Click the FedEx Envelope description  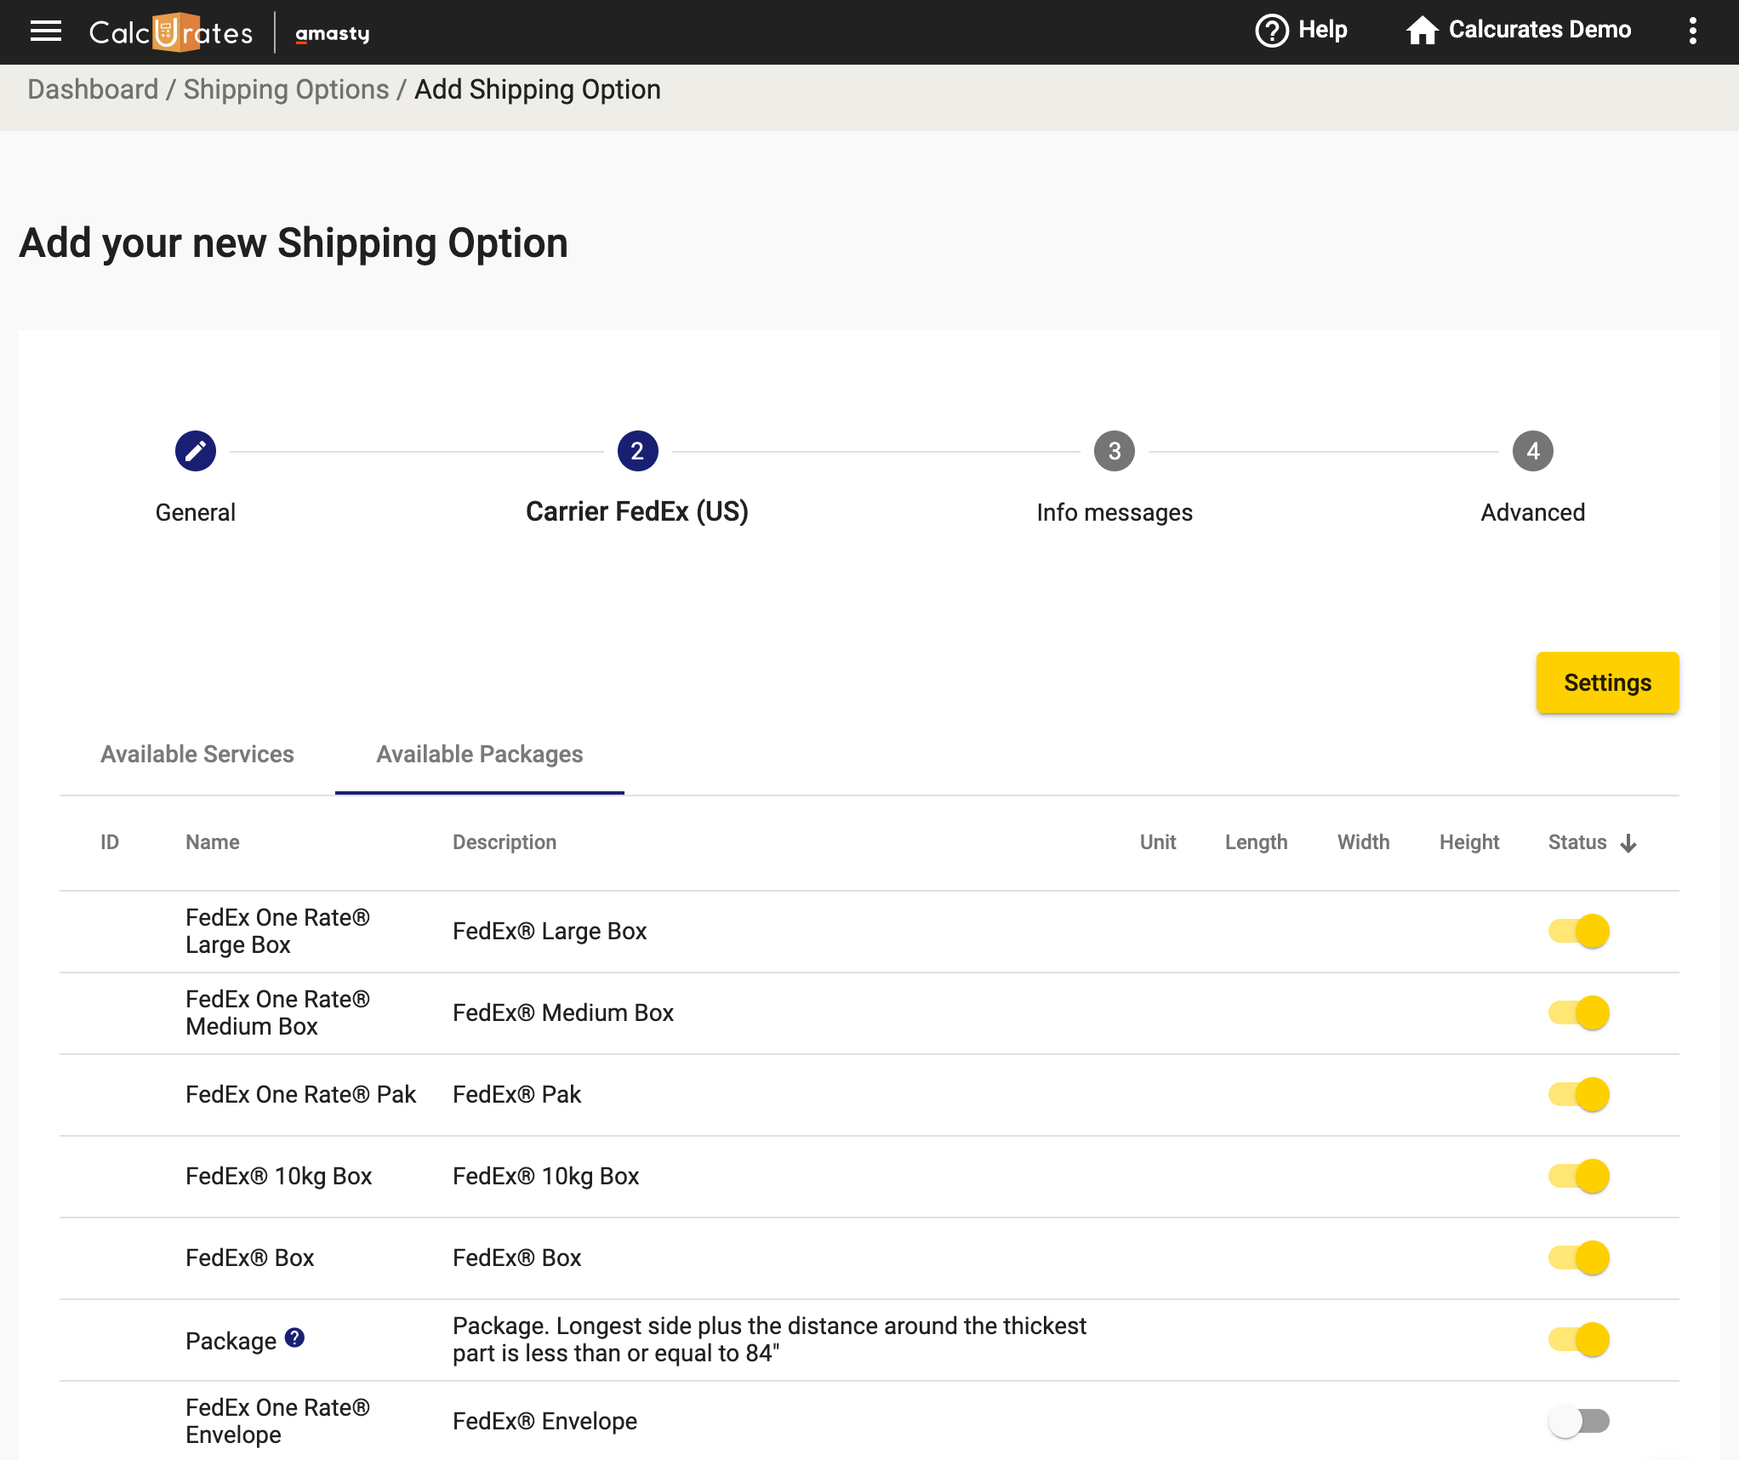[545, 1421]
